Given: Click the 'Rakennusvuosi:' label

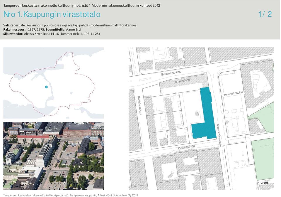Looking at the screenshot, I should pos(15,29).
